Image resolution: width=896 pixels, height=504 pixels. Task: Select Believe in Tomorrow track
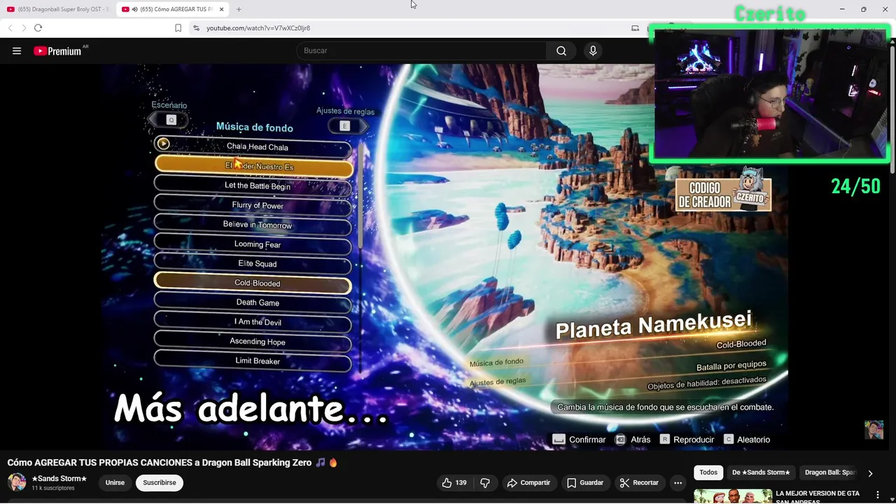coord(253,225)
